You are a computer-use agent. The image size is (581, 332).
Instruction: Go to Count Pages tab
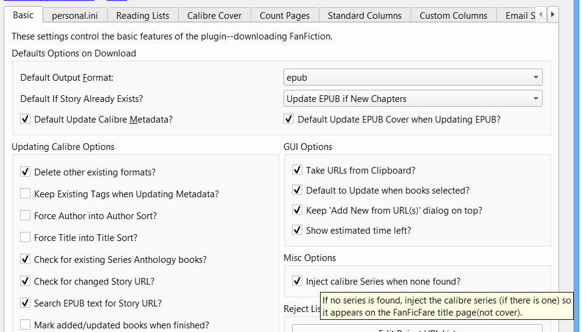pyautogui.click(x=284, y=15)
